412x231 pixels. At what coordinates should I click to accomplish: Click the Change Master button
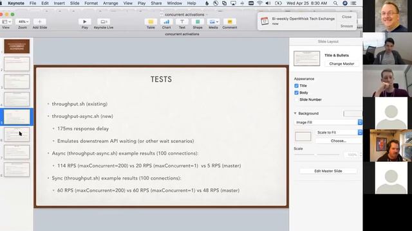[342, 64]
